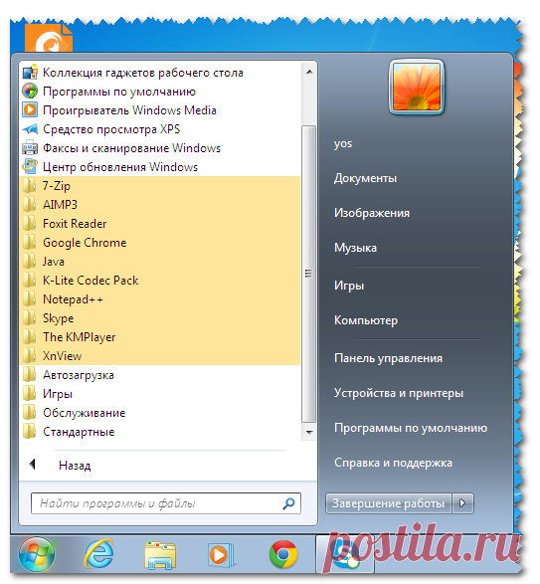Click the 7-Zip folder icon
The image size is (540, 584).
[30, 186]
